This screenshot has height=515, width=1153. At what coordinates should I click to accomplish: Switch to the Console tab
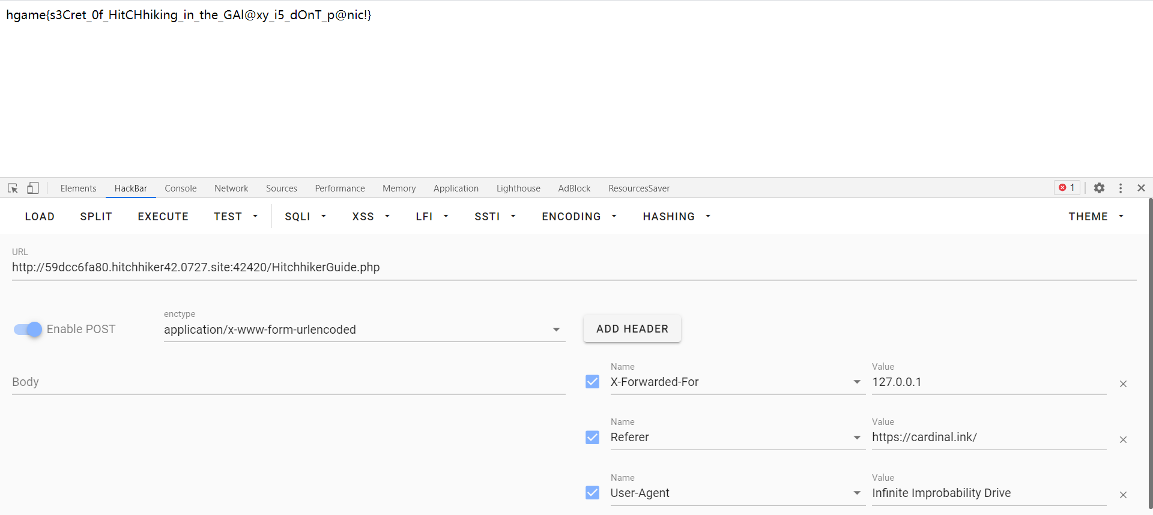click(x=181, y=188)
